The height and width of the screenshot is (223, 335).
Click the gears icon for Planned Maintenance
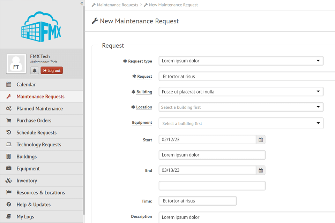pyautogui.click(x=9, y=108)
